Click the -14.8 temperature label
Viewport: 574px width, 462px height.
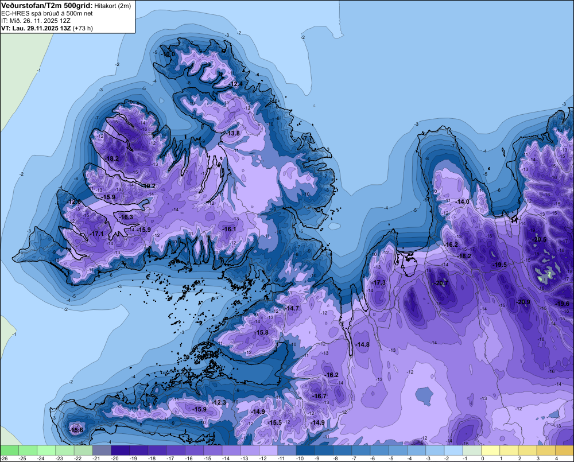pos(362,344)
